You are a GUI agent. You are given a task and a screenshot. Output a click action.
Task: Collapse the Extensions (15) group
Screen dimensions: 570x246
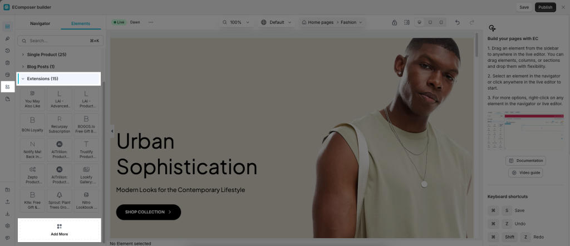click(58, 78)
